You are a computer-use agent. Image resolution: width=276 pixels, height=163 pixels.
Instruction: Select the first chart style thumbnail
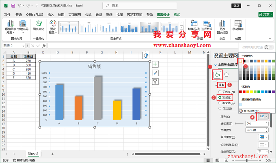69,28
